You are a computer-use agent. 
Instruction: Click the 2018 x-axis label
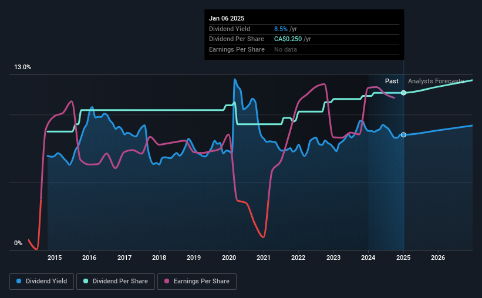pyautogui.click(x=159, y=258)
